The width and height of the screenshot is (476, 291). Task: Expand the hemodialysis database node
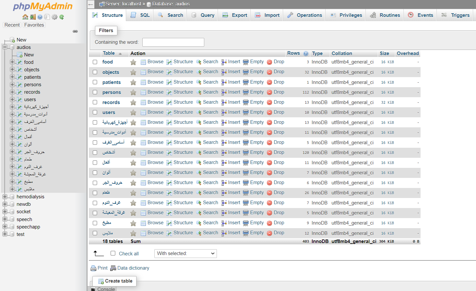point(5,197)
